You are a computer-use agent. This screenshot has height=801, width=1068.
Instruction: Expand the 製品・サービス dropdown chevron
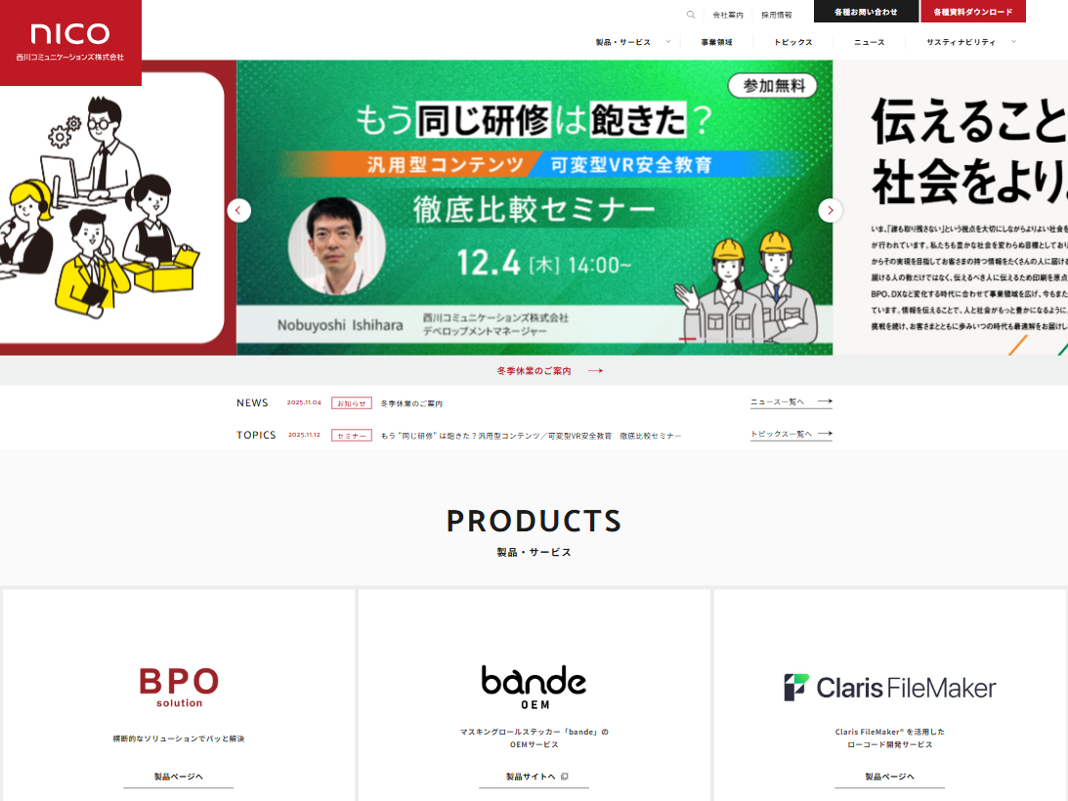click(668, 42)
